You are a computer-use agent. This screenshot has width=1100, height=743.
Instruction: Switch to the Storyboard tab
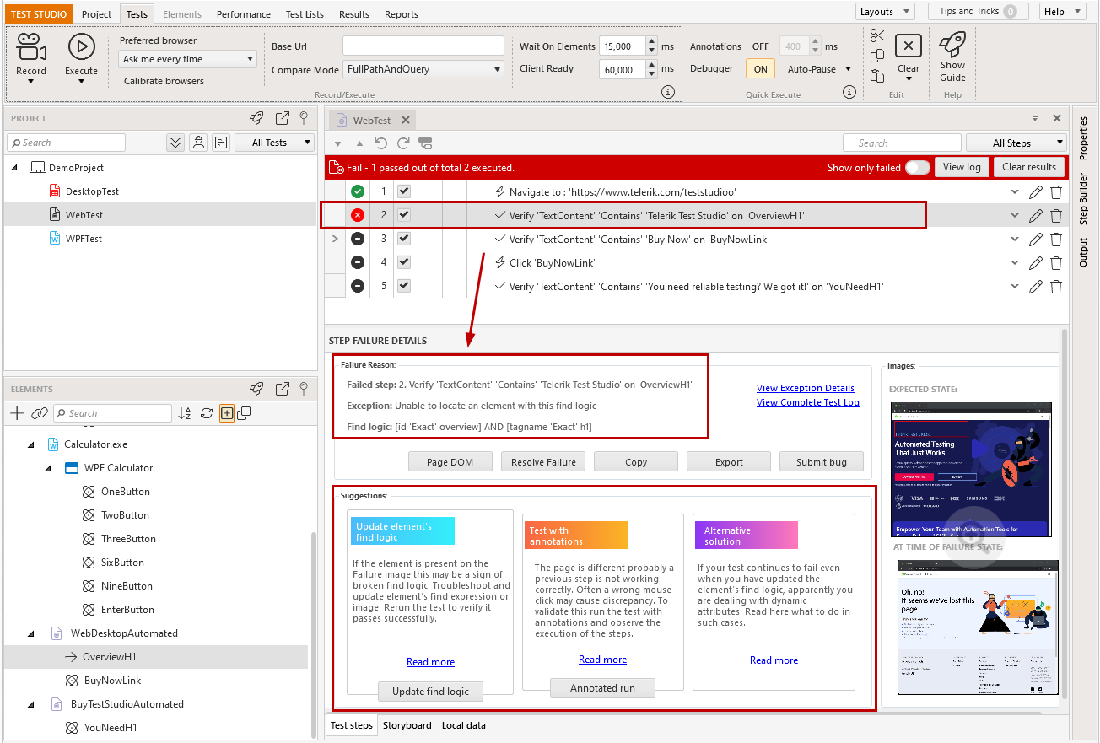(x=407, y=725)
